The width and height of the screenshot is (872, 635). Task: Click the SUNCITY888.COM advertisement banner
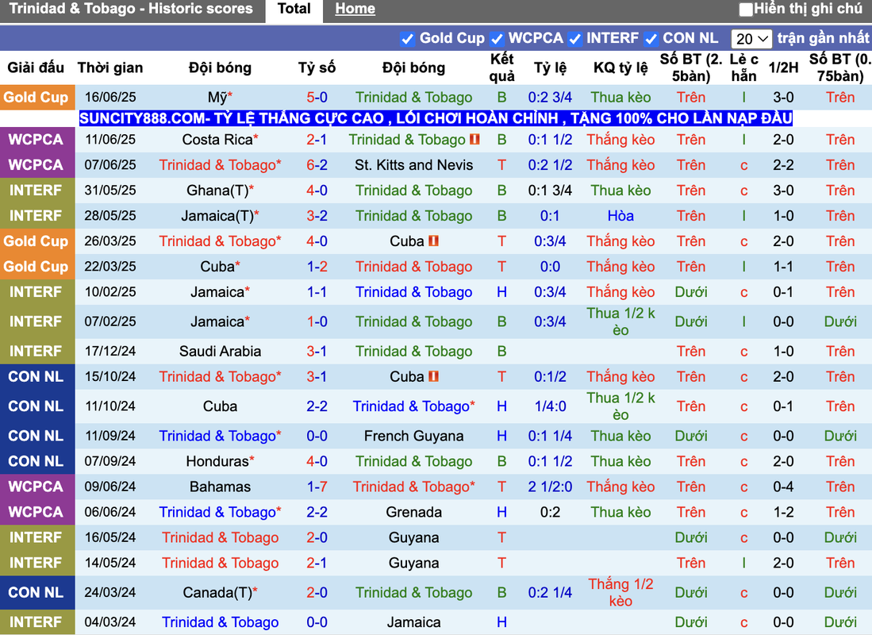coord(436,118)
